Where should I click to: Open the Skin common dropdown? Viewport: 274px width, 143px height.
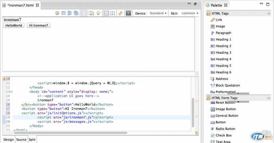[190, 13]
